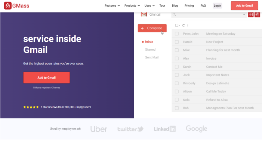Expand the Products dropdown menu

click(x=132, y=6)
